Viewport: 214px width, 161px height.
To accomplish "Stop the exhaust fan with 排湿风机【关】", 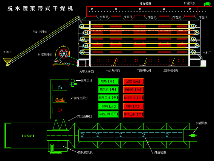I will (134, 98).
